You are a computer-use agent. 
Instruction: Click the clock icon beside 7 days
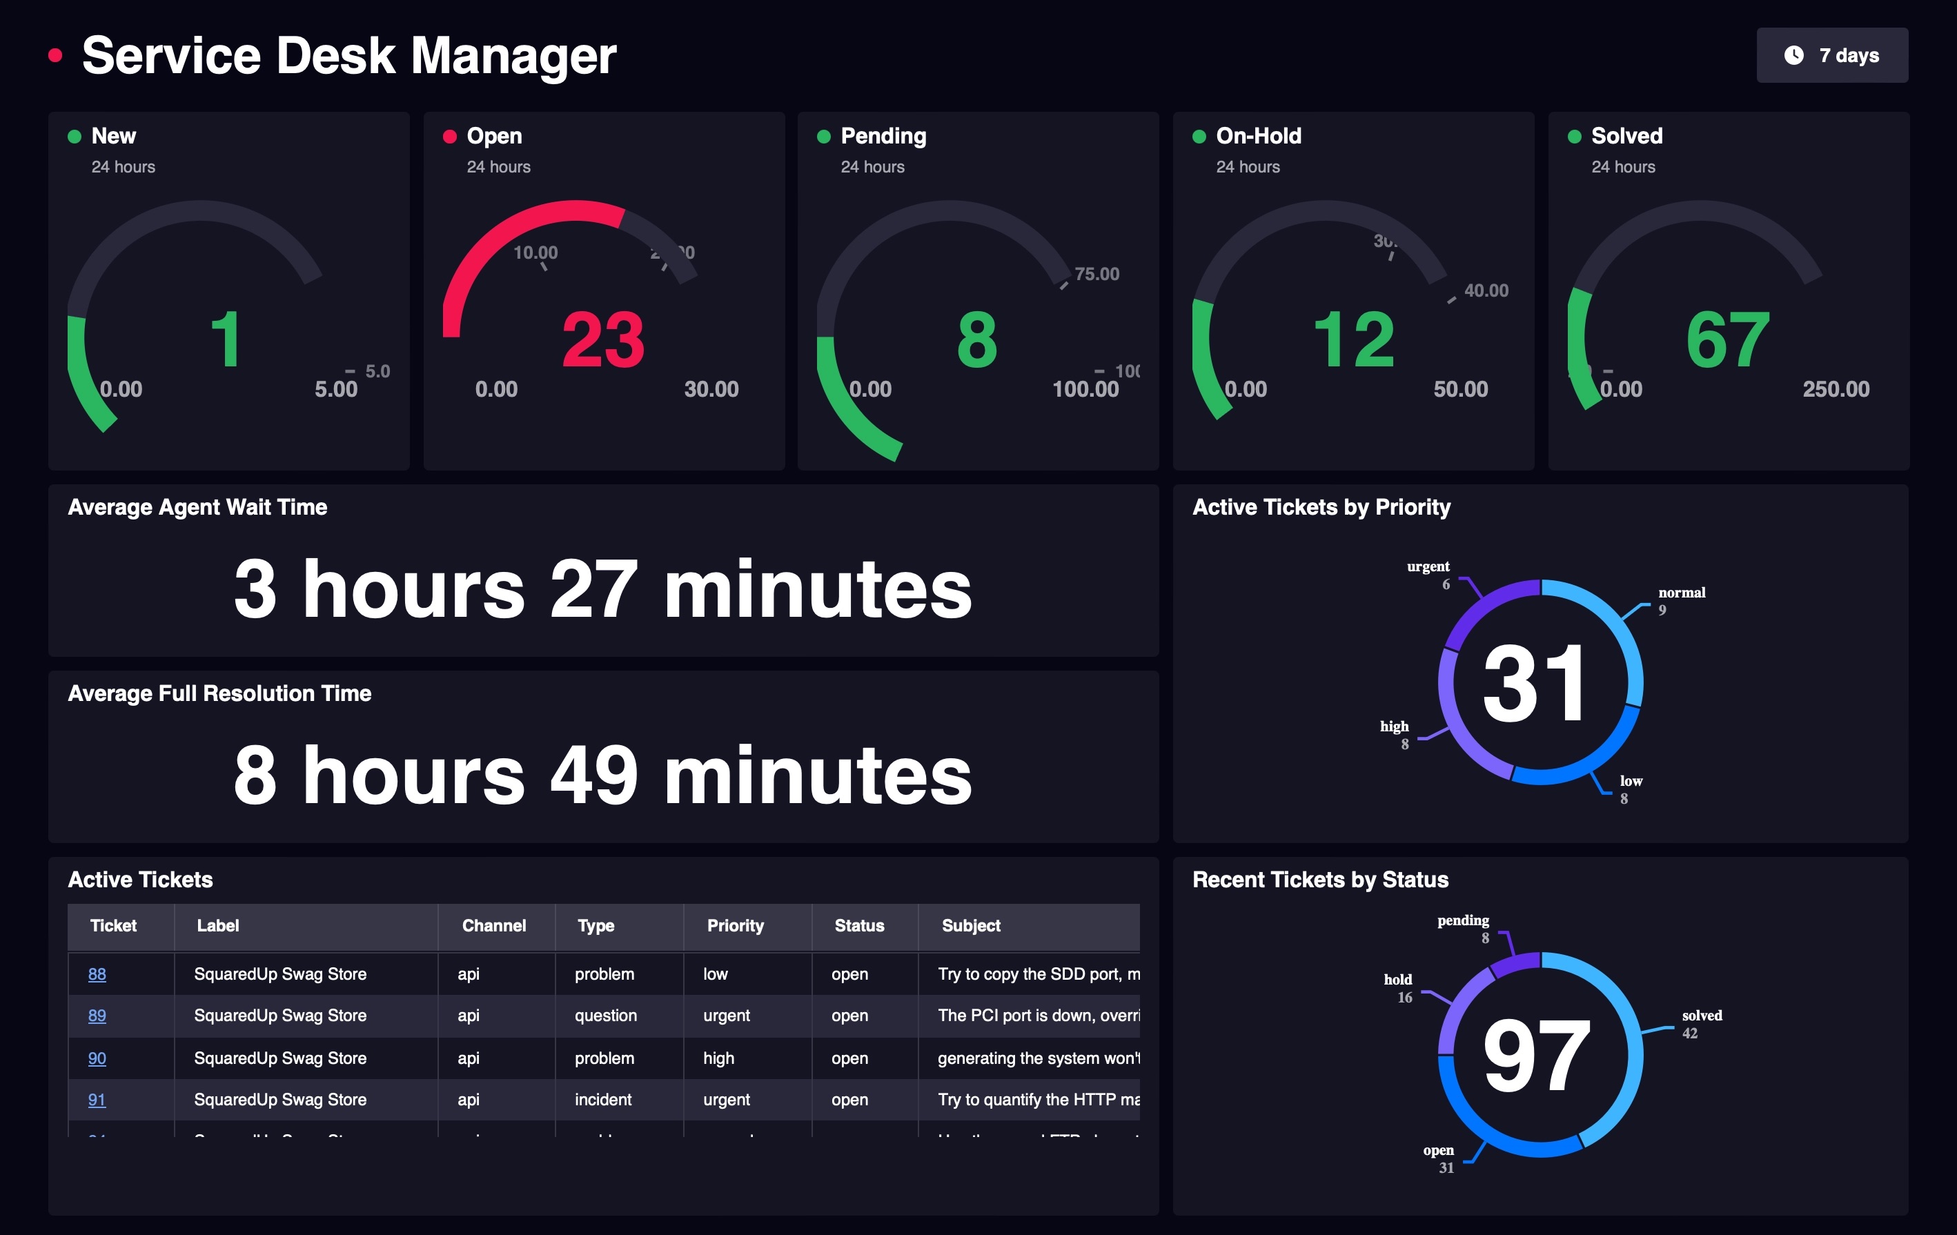pos(1793,55)
